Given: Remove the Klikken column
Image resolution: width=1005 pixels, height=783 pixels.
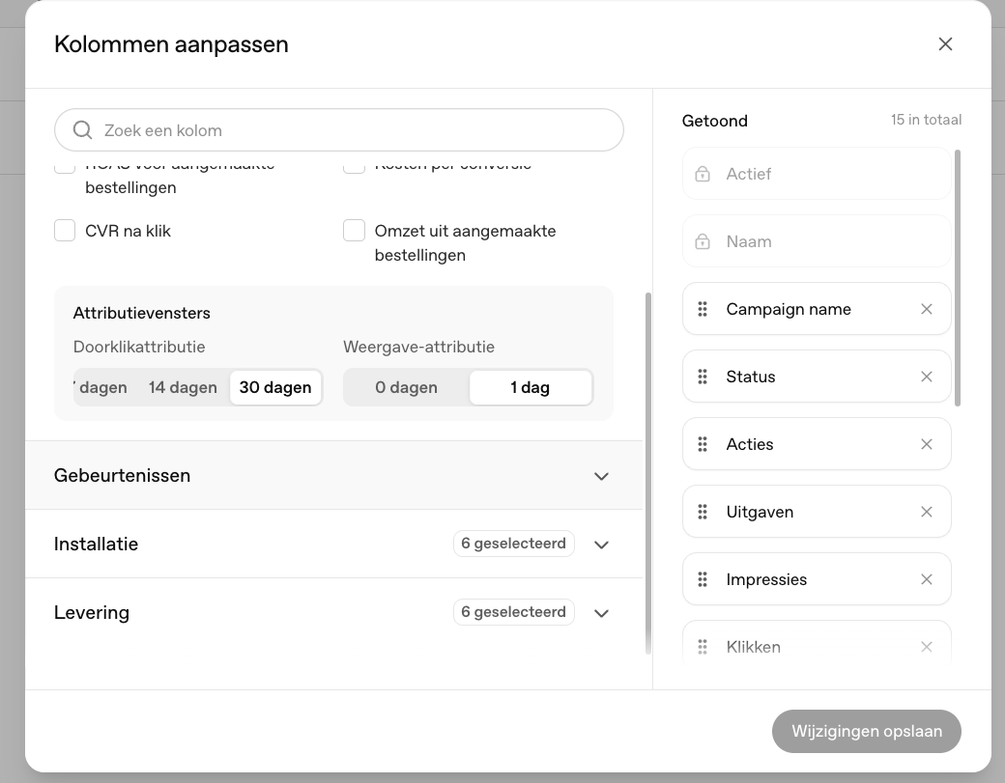Looking at the screenshot, I should point(926,647).
